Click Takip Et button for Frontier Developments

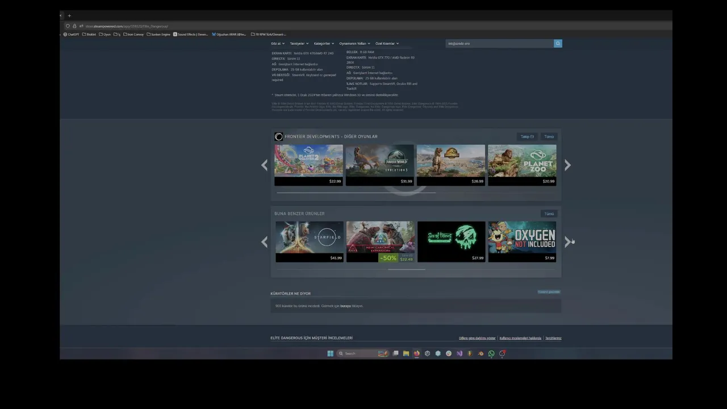click(528, 136)
